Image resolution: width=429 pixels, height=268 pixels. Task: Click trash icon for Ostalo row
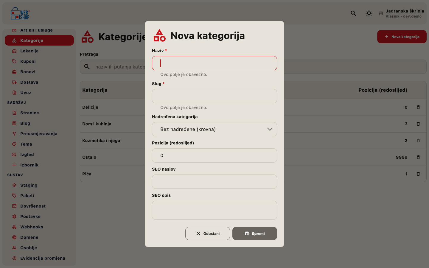coord(418,157)
